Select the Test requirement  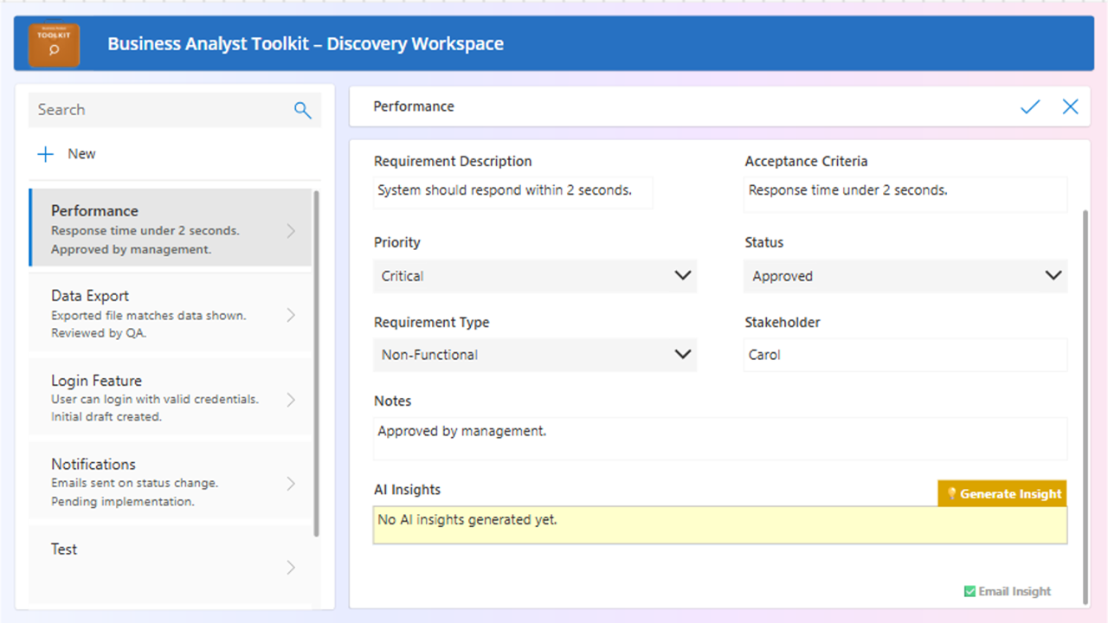[171, 565]
